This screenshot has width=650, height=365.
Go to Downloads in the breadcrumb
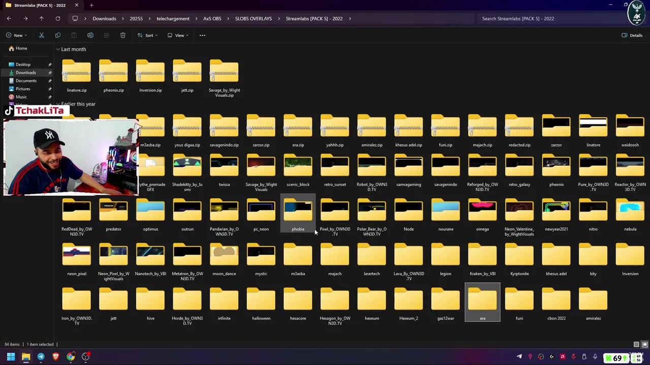pyautogui.click(x=104, y=19)
